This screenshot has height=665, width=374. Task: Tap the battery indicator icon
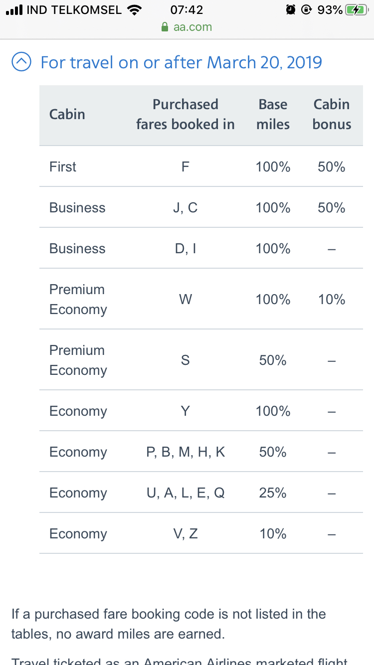tap(357, 10)
